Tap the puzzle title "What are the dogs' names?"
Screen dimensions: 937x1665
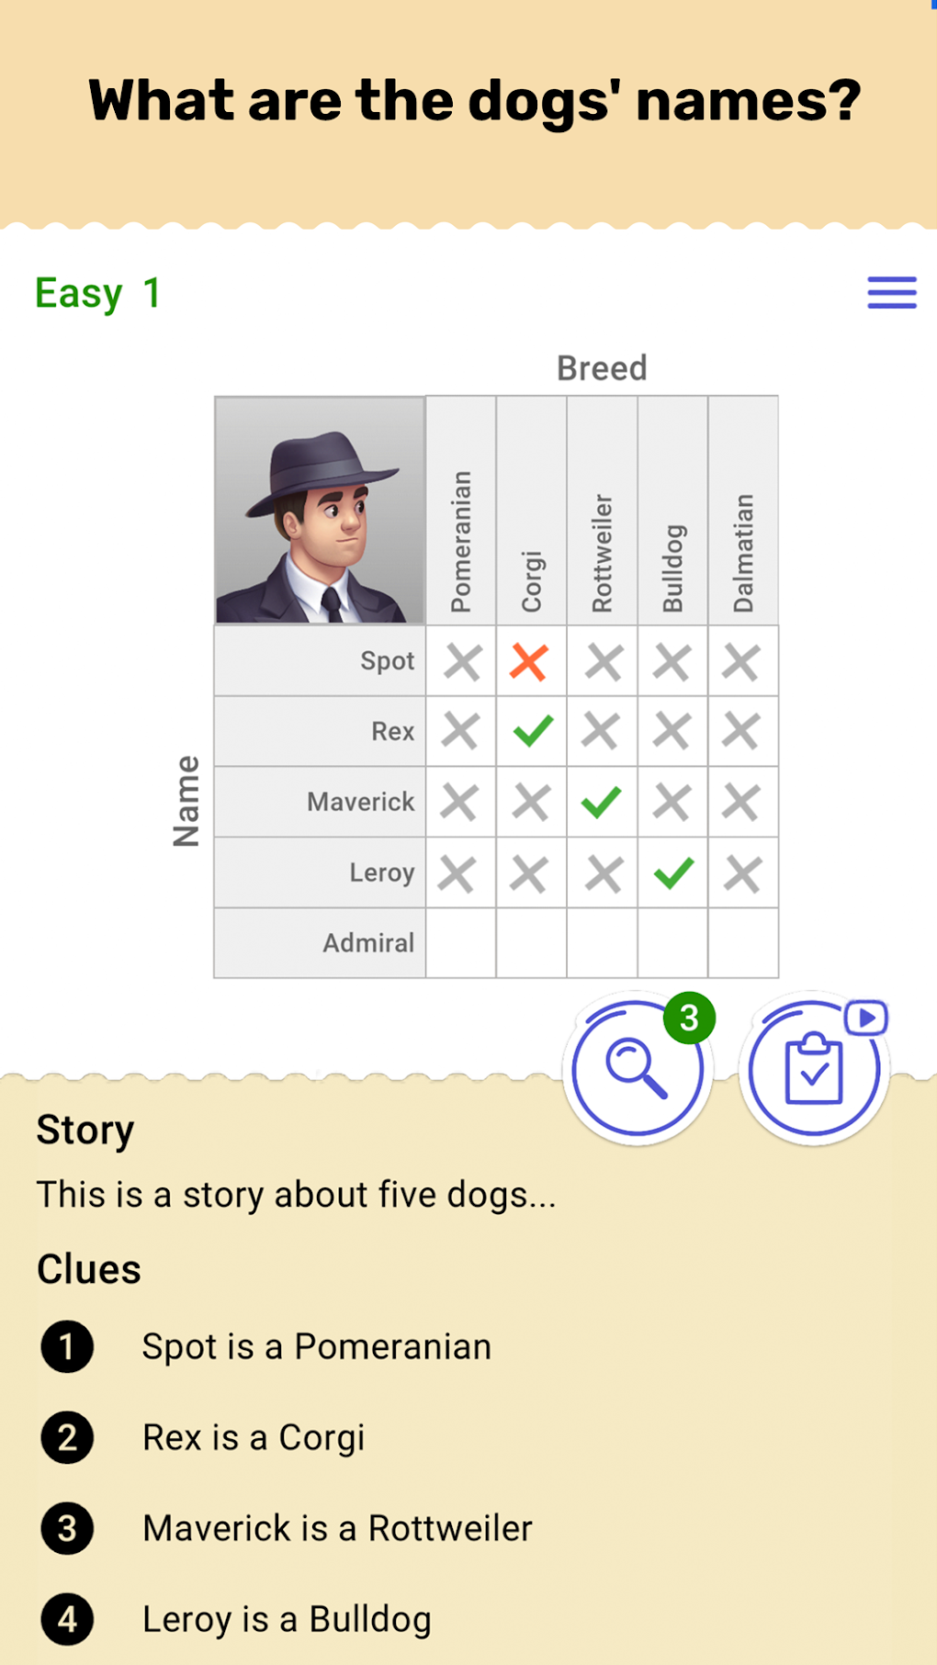[474, 101]
